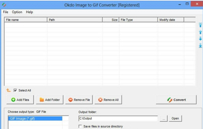
Task: Toggle the Select All checkbox
Action: [15, 90]
